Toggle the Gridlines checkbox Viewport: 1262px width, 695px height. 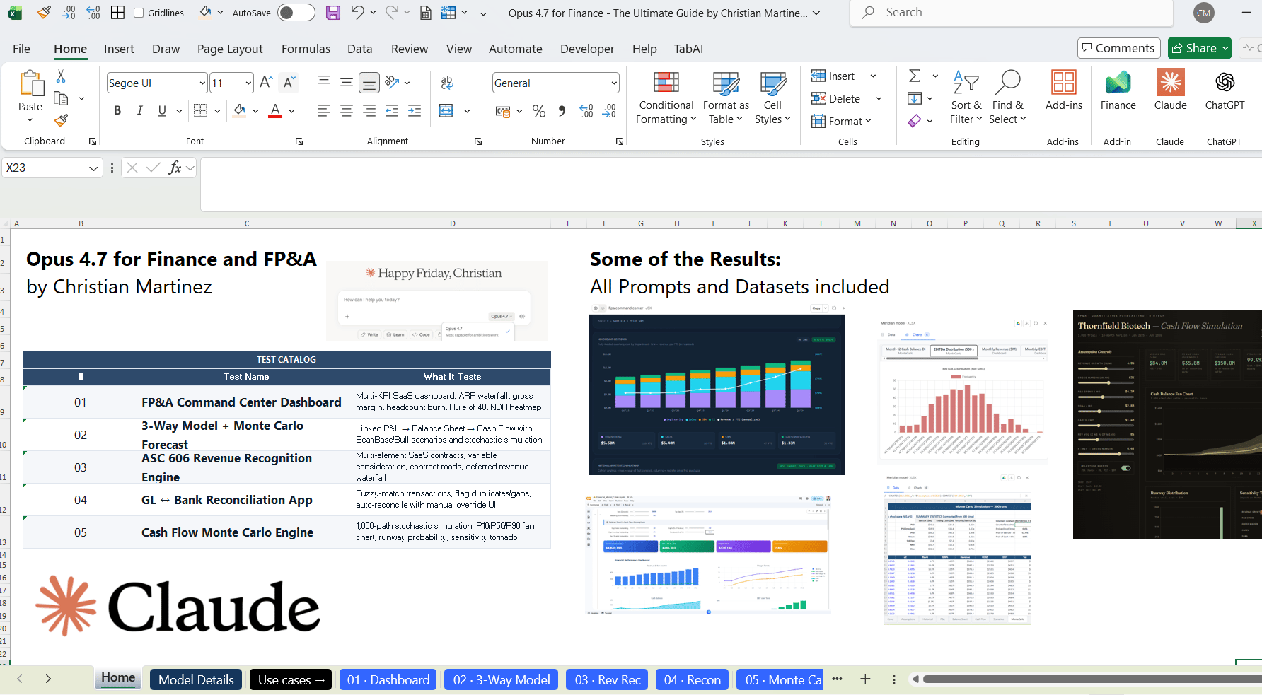139,13
